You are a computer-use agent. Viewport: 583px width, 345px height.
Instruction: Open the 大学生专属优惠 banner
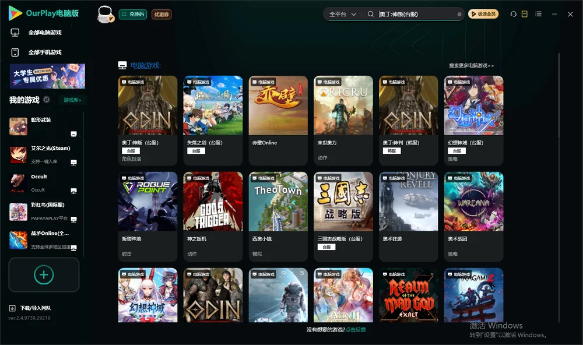pos(47,76)
